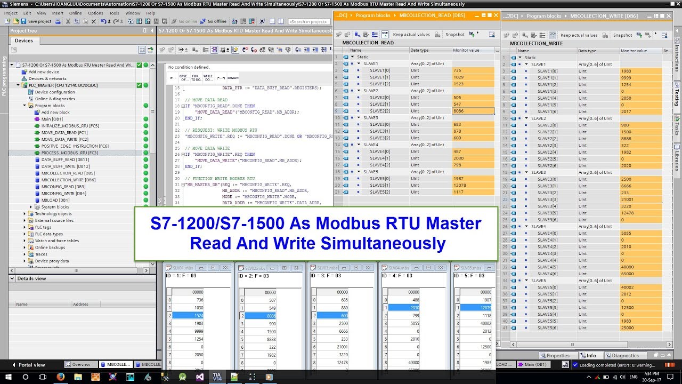Image resolution: width=682 pixels, height=384 pixels.
Task: Click the delete X icon in toolbar
Action: point(94,21)
